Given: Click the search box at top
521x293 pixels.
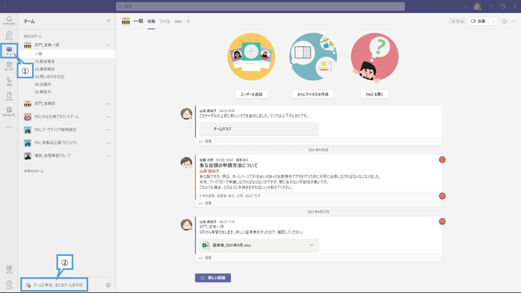Looking at the screenshot, I should (260, 6).
